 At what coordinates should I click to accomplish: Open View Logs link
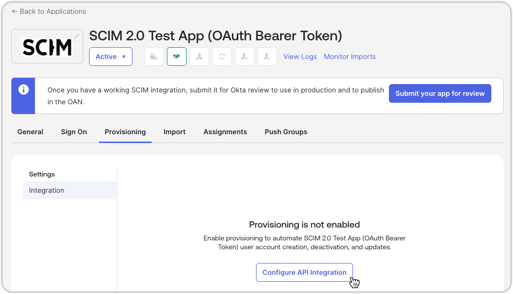(x=300, y=57)
